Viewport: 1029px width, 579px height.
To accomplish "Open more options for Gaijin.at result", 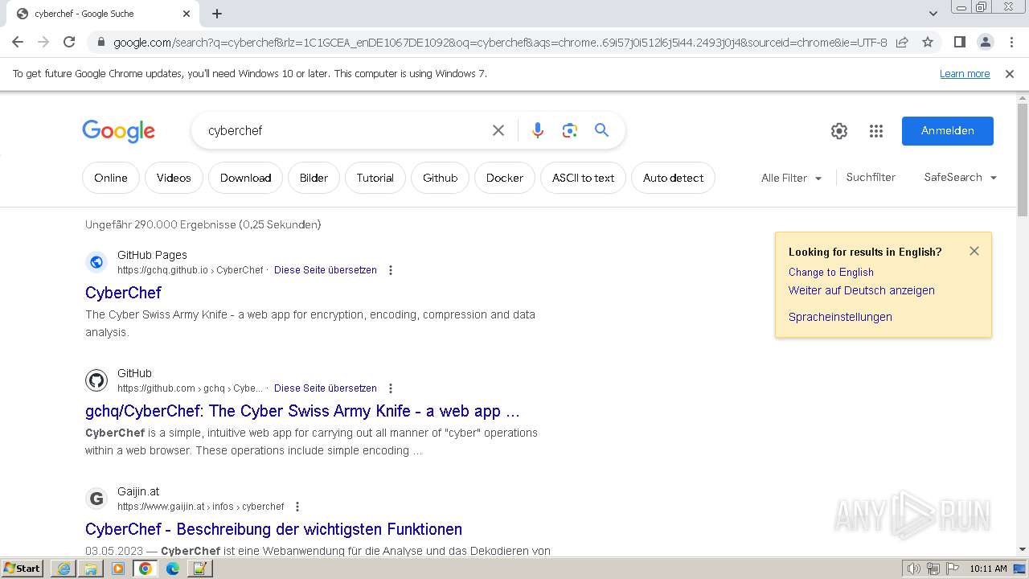I will tap(297, 507).
